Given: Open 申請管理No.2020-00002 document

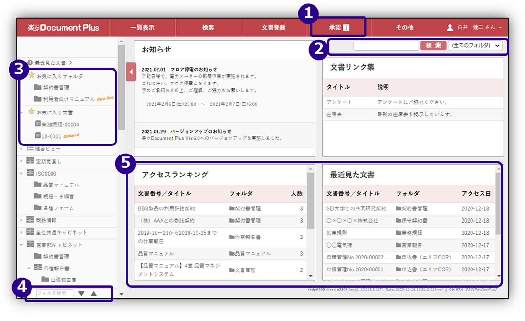Looking at the screenshot, I should pos(355,257).
